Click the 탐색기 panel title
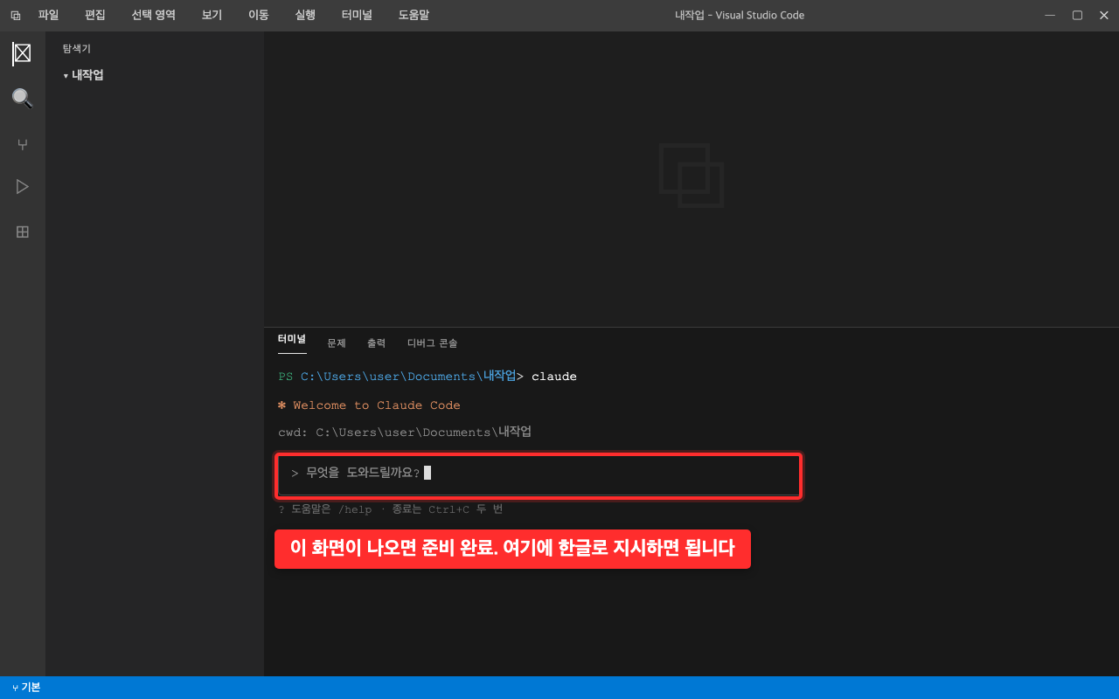This screenshot has width=1119, height=699. 76,49
